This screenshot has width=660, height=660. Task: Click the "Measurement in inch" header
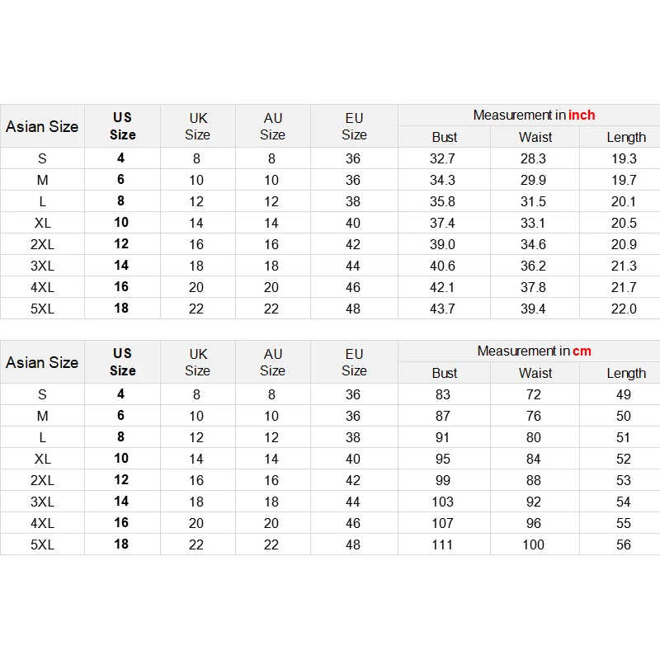tap(534, 115)
